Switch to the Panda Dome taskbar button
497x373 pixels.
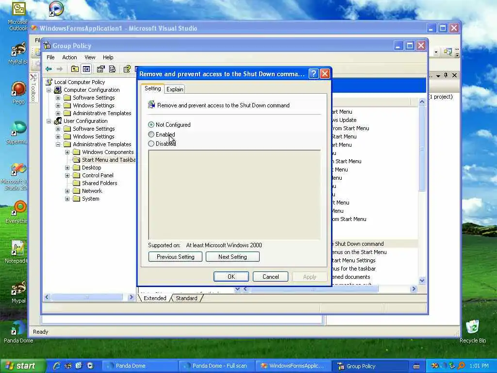pos(139,366)
